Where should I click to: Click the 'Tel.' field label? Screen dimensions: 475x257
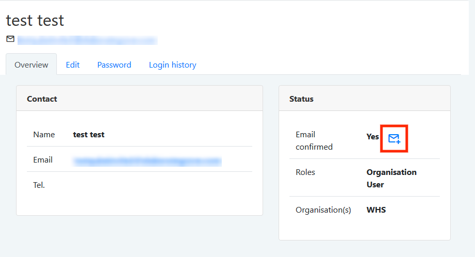point(39,185)
